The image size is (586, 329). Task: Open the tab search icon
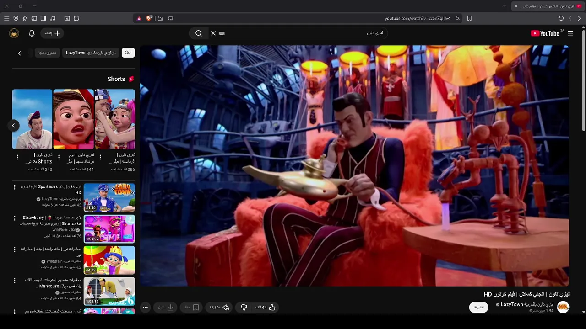click(67, 18)
